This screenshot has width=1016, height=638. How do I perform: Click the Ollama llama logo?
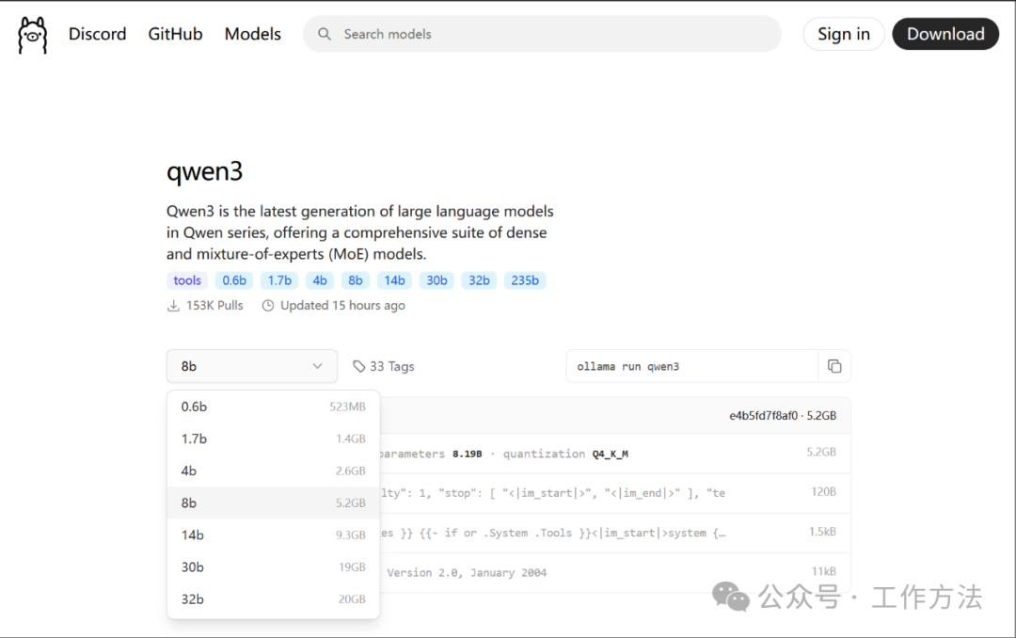pyautogui.click(x=32, y=35)
